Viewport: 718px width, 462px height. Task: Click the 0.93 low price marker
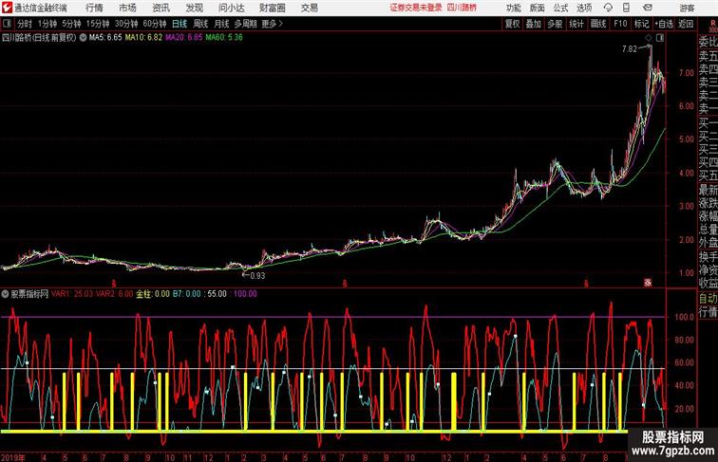(257, 275)
